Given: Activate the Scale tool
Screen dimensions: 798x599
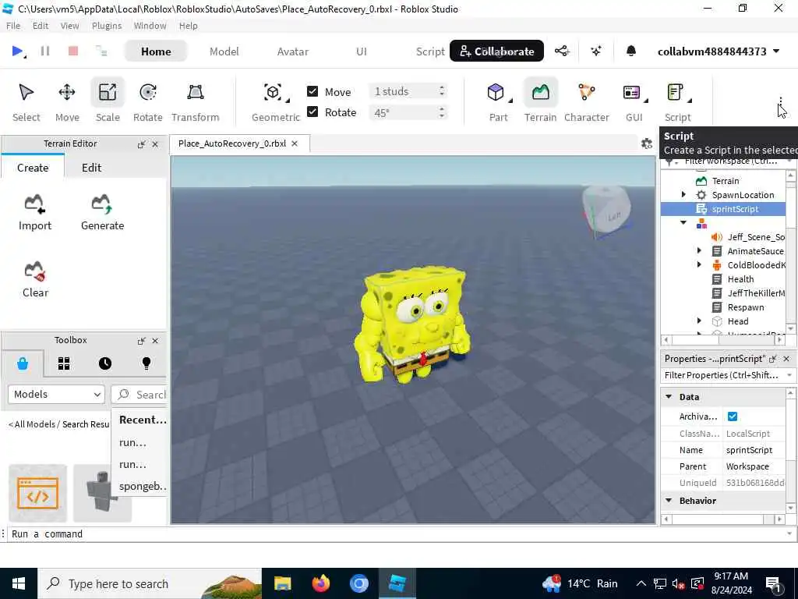Looking at the screenshot, I should [x=108, y=102].
